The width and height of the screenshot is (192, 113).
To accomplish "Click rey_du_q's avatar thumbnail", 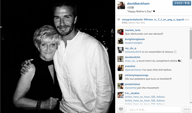I will pos(121,50).
